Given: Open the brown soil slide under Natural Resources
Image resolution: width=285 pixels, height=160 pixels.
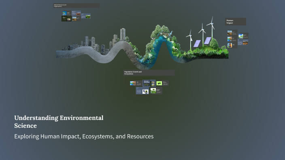Looking at the screenshot, I should pos(77,13).
